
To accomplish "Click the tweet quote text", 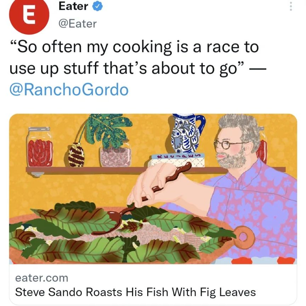I will (138, 58).
